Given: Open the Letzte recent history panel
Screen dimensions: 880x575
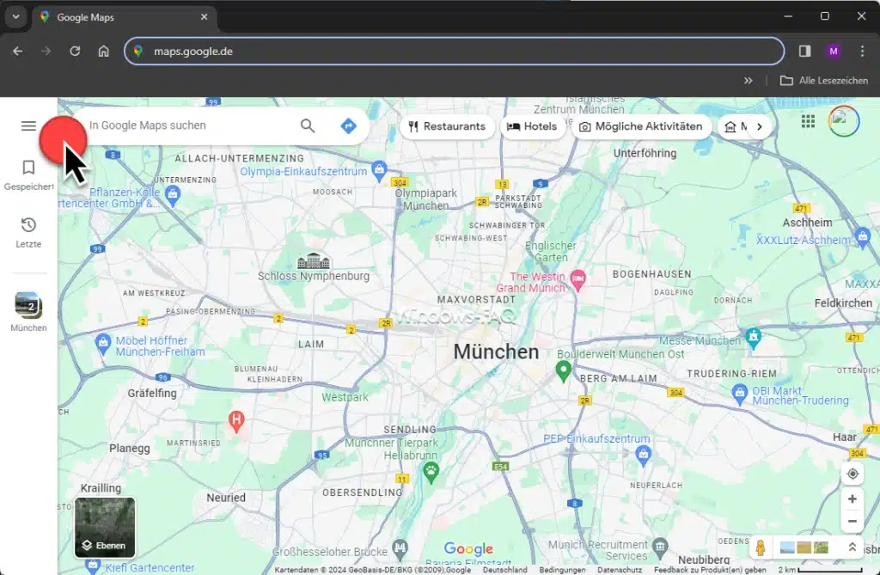Looking at the screenshot, I should [28, 232].
